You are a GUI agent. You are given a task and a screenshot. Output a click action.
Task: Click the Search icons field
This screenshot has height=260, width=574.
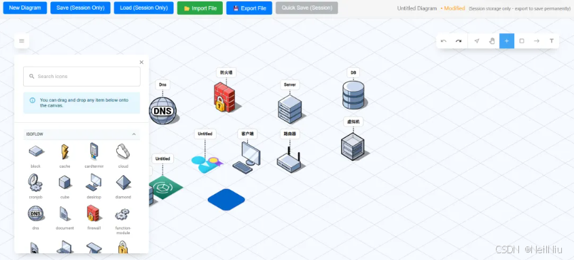point(82,77)
